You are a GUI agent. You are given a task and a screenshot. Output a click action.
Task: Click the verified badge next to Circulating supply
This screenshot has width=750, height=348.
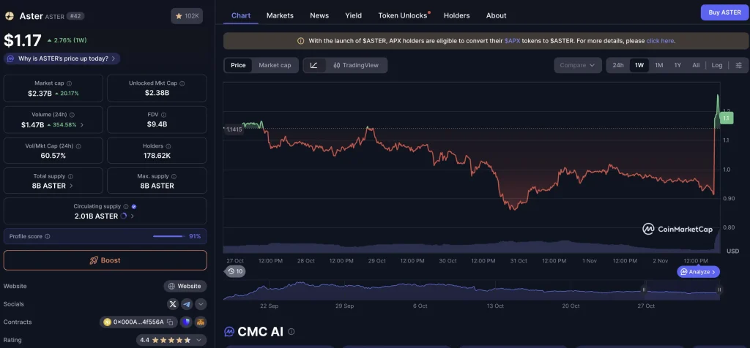point(134,207)
